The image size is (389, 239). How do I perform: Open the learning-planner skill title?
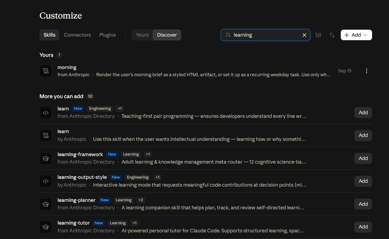77,200
